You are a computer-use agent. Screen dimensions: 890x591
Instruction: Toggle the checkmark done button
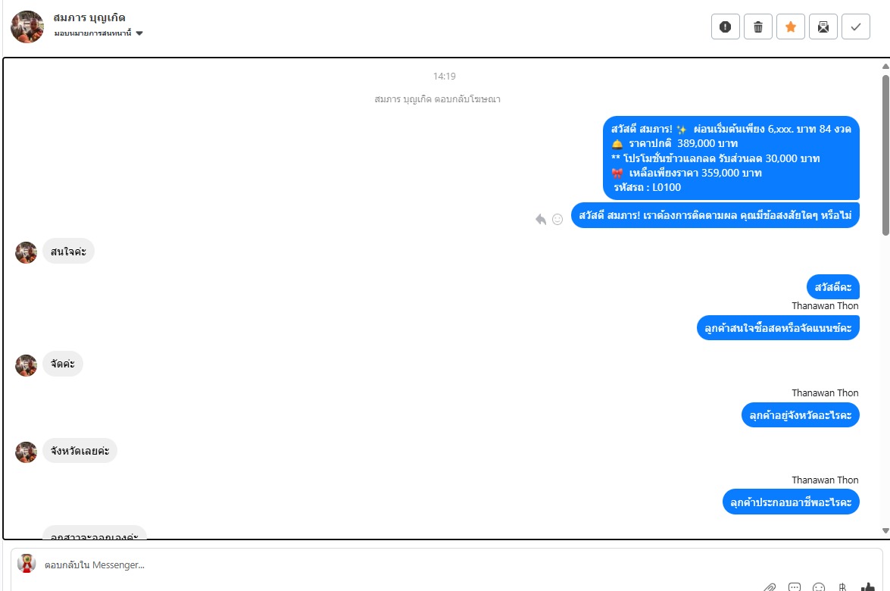point(856,27)
